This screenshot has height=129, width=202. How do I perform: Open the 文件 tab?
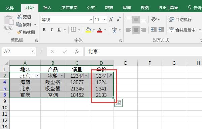tap(10, 8)
